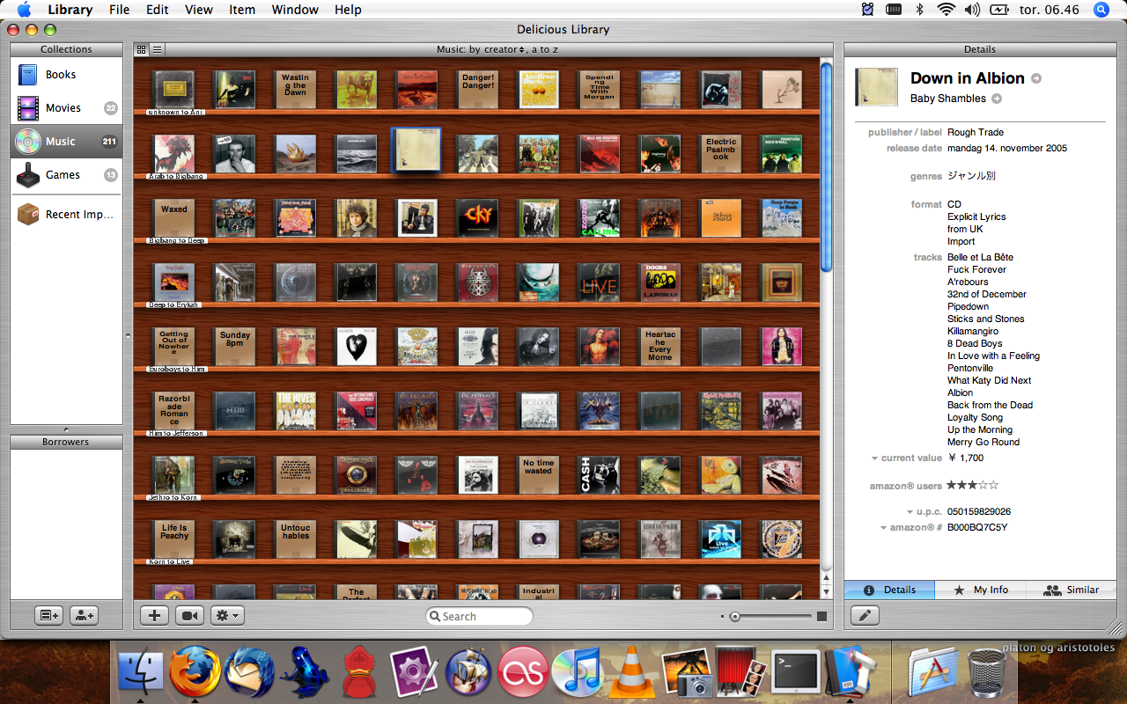Click the cover size slider knob
This screenshot has width=1127, height=704.
734,617
